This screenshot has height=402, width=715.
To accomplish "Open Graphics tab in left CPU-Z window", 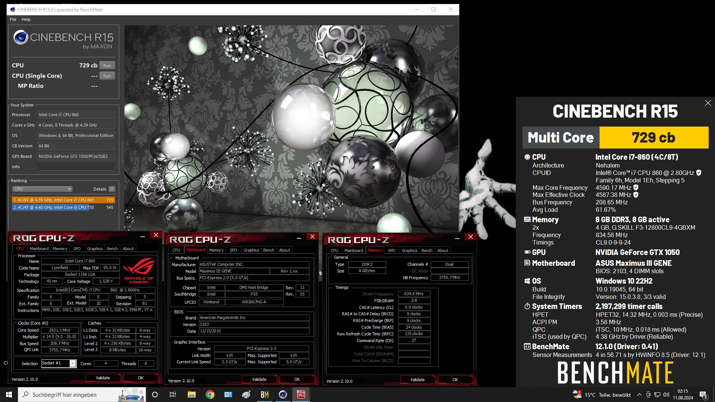I will (95, 249).
